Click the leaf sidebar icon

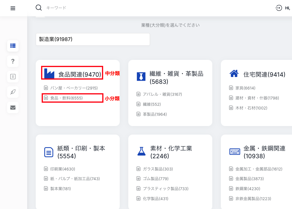[13, 92]
